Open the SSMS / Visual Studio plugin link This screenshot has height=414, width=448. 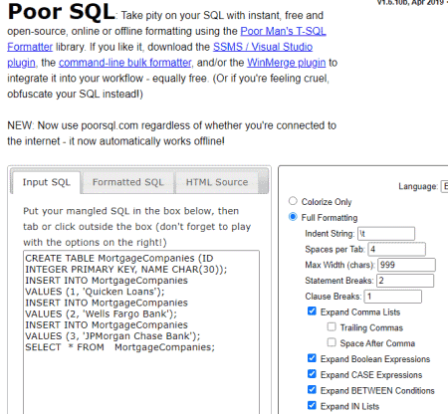click(263, 47)
